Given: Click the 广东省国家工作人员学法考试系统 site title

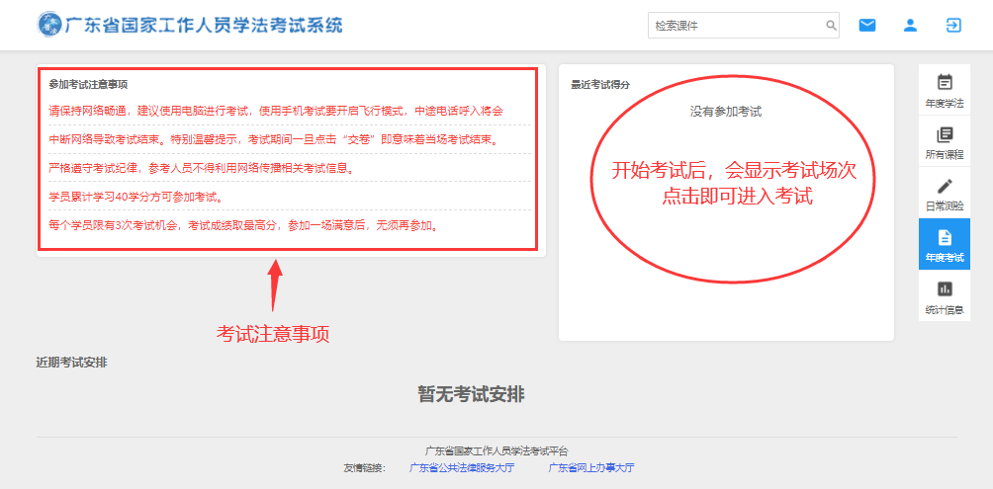Looking at the screenshot, I should coord(204,25).
